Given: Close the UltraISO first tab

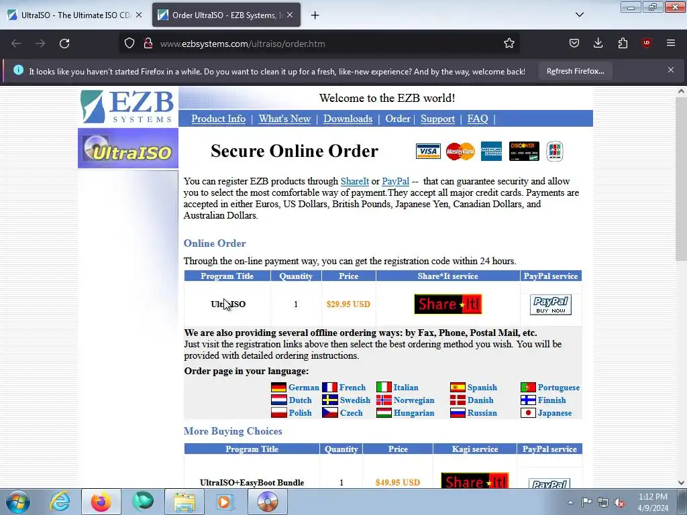Looking at the screenshot, I should click(138, 15).
